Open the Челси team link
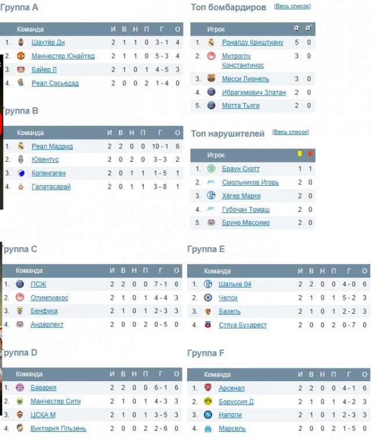 228,297
